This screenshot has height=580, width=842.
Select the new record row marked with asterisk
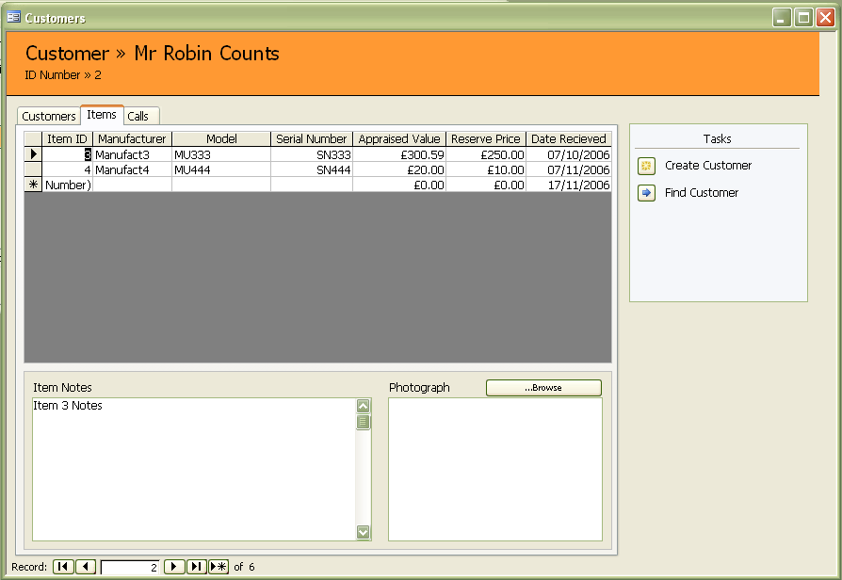[34, 185]
